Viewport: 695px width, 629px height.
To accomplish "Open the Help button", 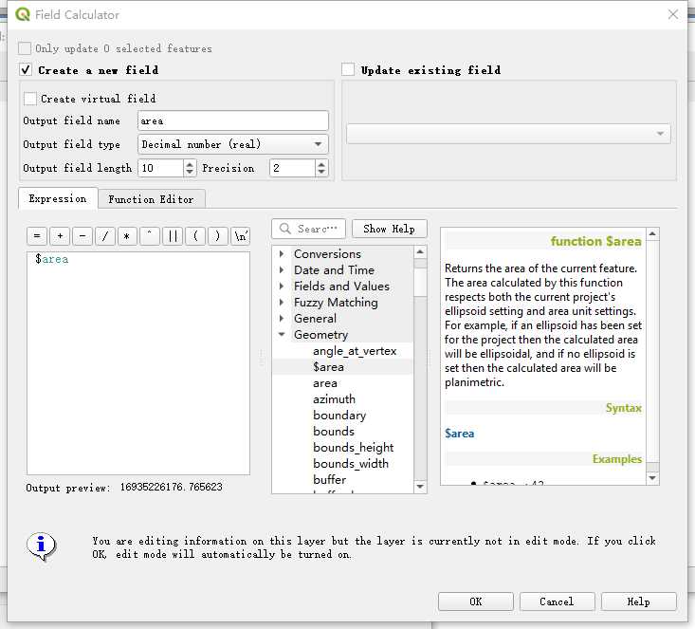I will (x=639, y=601).
